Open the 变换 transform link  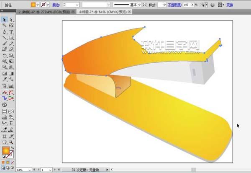[x=230, y=5]
